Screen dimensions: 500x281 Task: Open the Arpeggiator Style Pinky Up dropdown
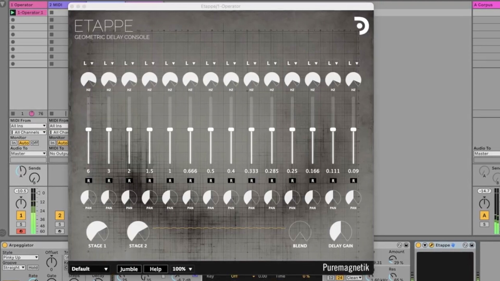pos(21,257)
